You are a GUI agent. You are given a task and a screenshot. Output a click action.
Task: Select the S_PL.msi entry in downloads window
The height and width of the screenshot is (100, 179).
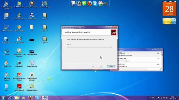pyautogui.click(x=139, y=54)
